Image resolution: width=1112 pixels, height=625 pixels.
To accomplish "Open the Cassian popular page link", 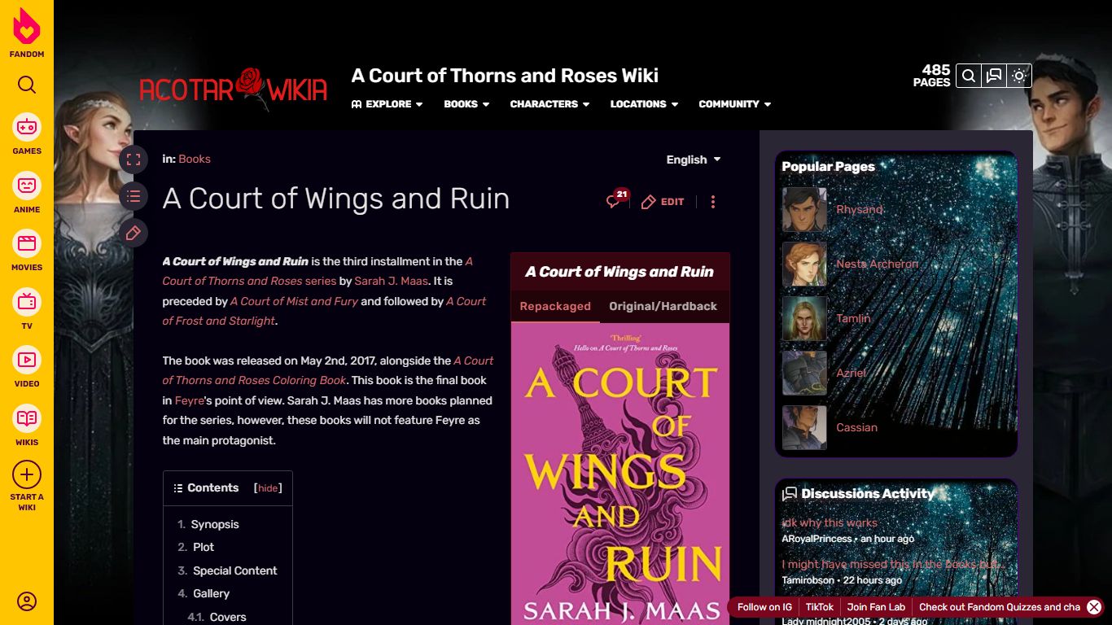I will tap(856, 428).
